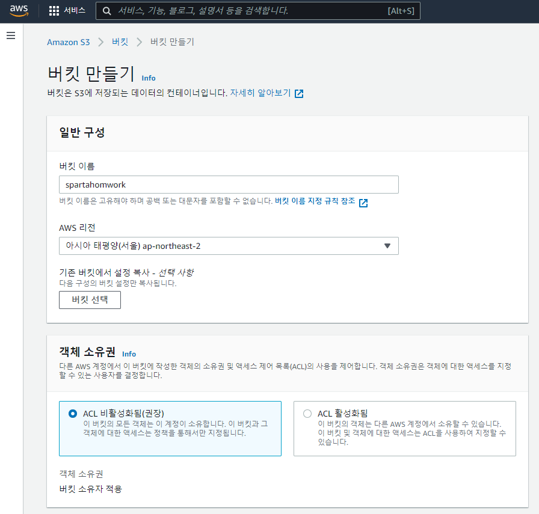Open Info link next to 버킷 만들기
The width and height of the screenshot is (539, 514).
(149, 78)
